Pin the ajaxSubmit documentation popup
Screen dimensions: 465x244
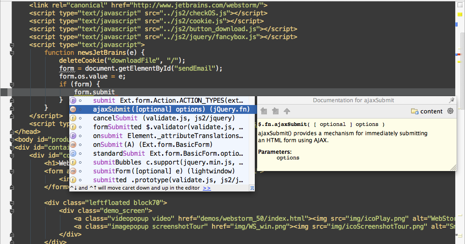pos(451,100)
